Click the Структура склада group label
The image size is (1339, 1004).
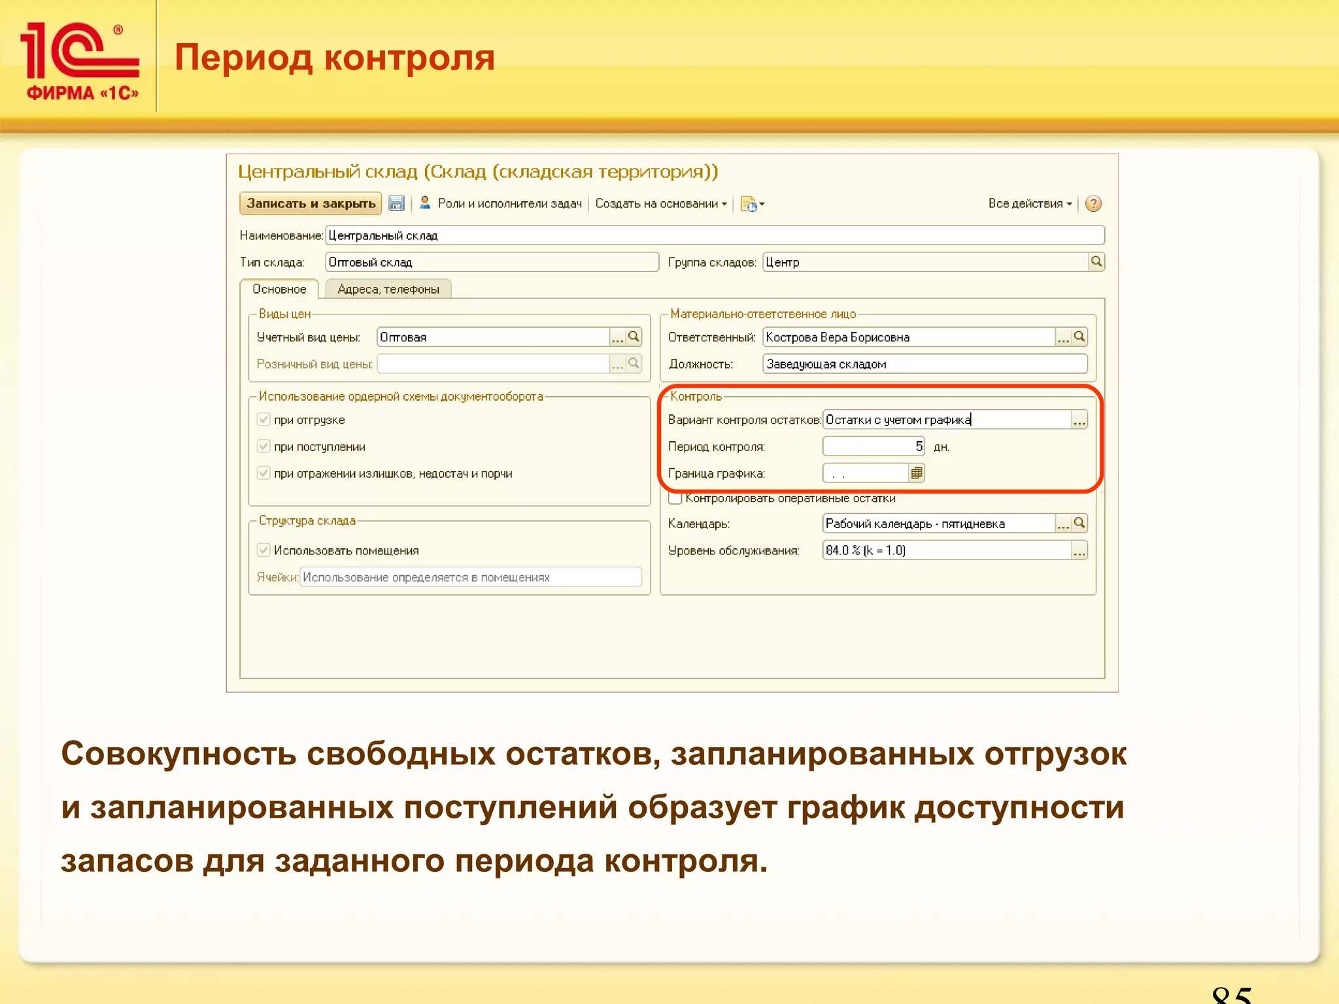(307, 520)
